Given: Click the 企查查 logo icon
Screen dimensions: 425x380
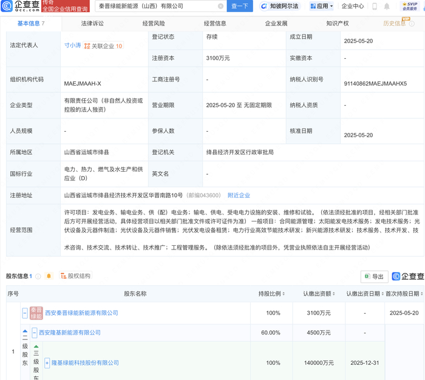Looking at the screenshot, I should pyautogui.click(x=7, y=6).
